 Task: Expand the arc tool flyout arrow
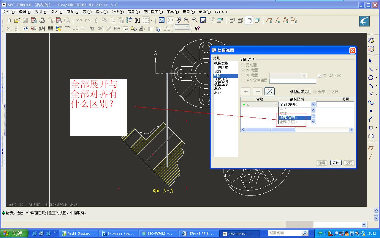pos(376,86)
